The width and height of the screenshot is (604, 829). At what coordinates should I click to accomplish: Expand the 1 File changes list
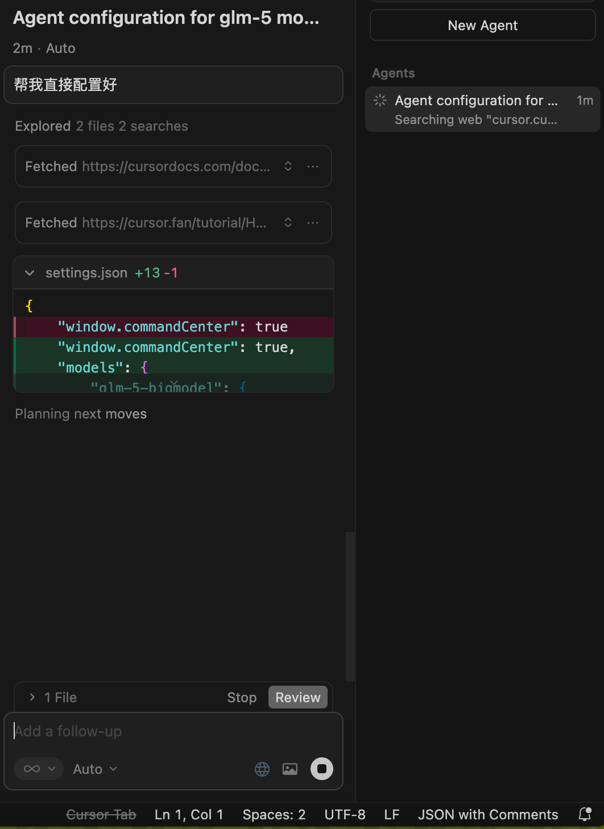31,697
